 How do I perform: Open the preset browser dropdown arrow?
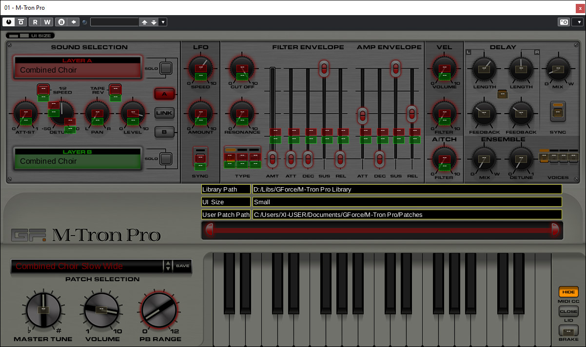click(x=163, y=22)
